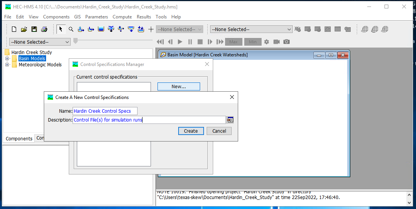
Task: Open the Tools menu
Action: click(161, 17)
